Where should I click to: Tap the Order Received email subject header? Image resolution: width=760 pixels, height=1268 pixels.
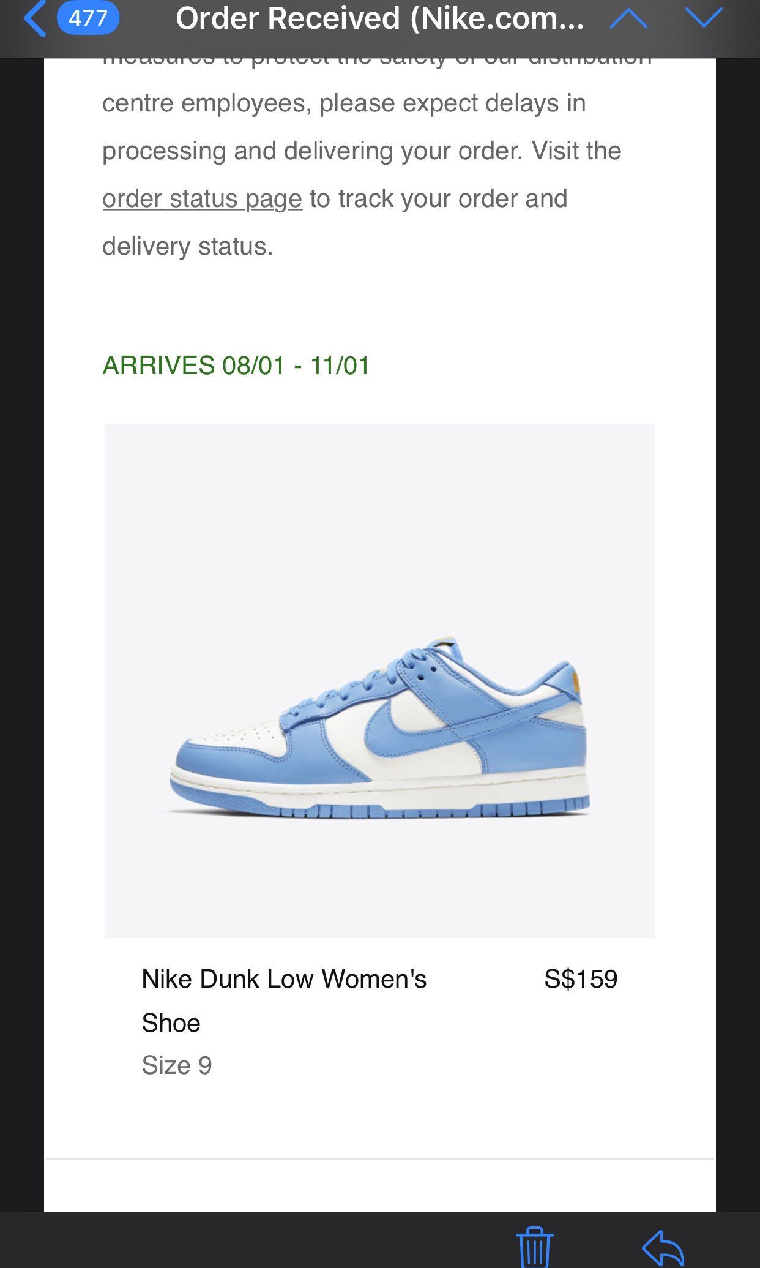[379, 18]
